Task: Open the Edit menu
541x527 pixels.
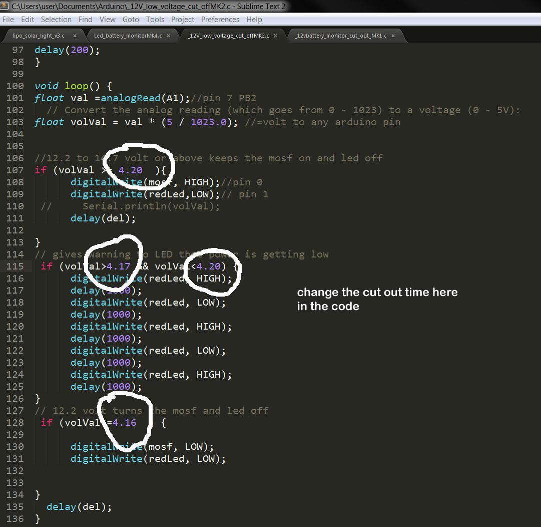Action: [x=27, y=20]
